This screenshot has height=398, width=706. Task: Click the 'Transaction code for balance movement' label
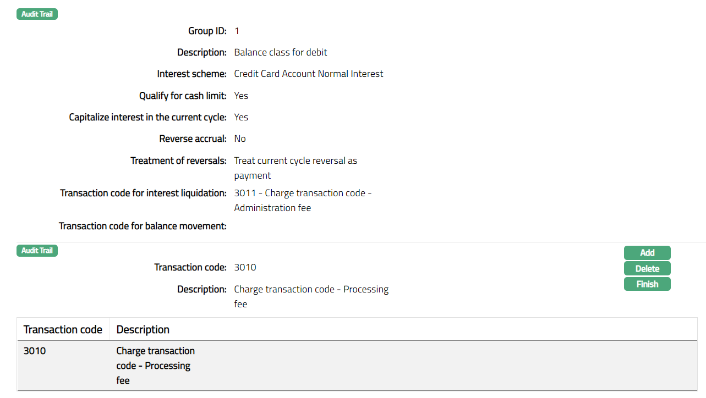coord(143,226)
